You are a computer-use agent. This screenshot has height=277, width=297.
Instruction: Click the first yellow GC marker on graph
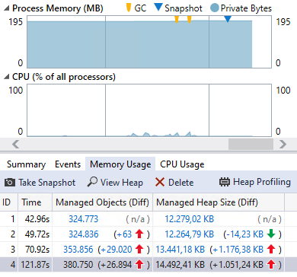pyautogui.click(x=177, y=19)
